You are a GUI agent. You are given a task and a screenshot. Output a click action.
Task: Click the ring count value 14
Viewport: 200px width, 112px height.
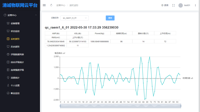(x=143, y=42)
